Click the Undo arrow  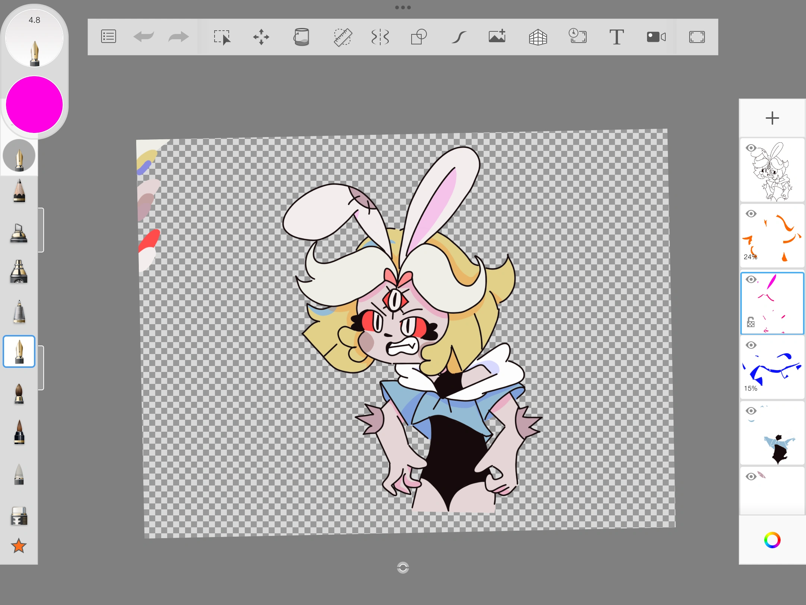144,37
